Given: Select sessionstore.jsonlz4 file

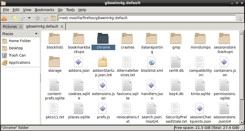Looking at the screenshot, I should (x=225, y=113).
